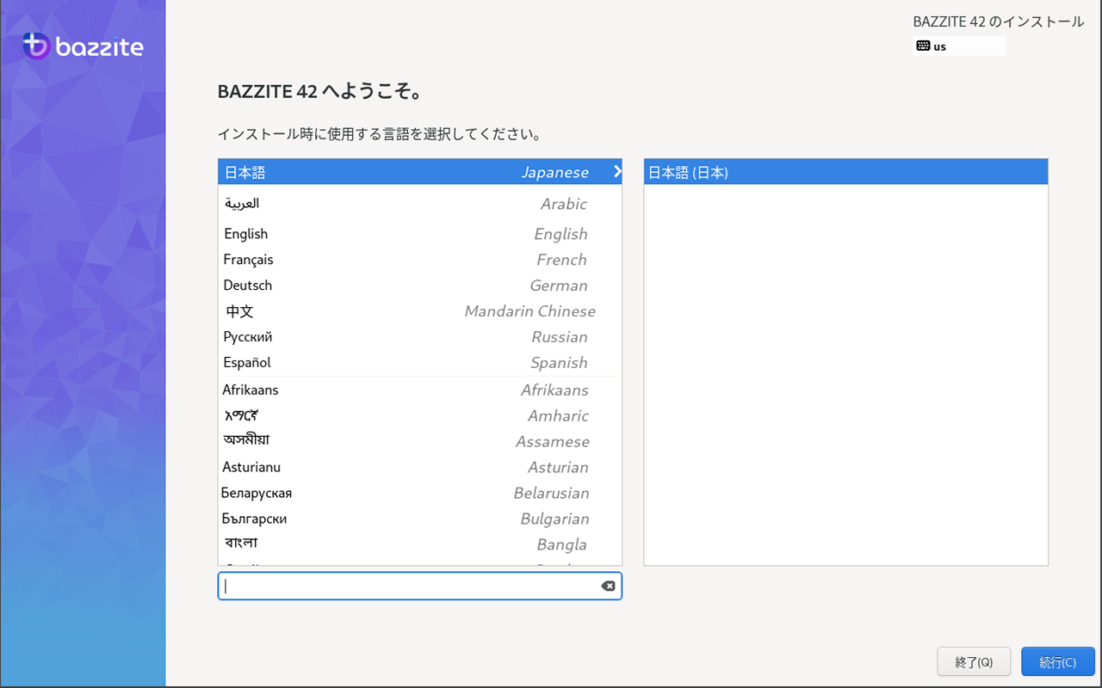
Task: Click the 終了(Q) quit button
Action: (974, 661)
